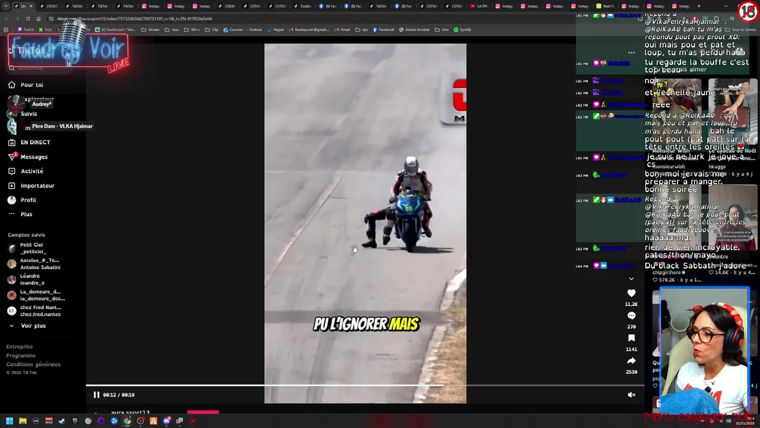Open Discord from the taskbar

point(167,421)
